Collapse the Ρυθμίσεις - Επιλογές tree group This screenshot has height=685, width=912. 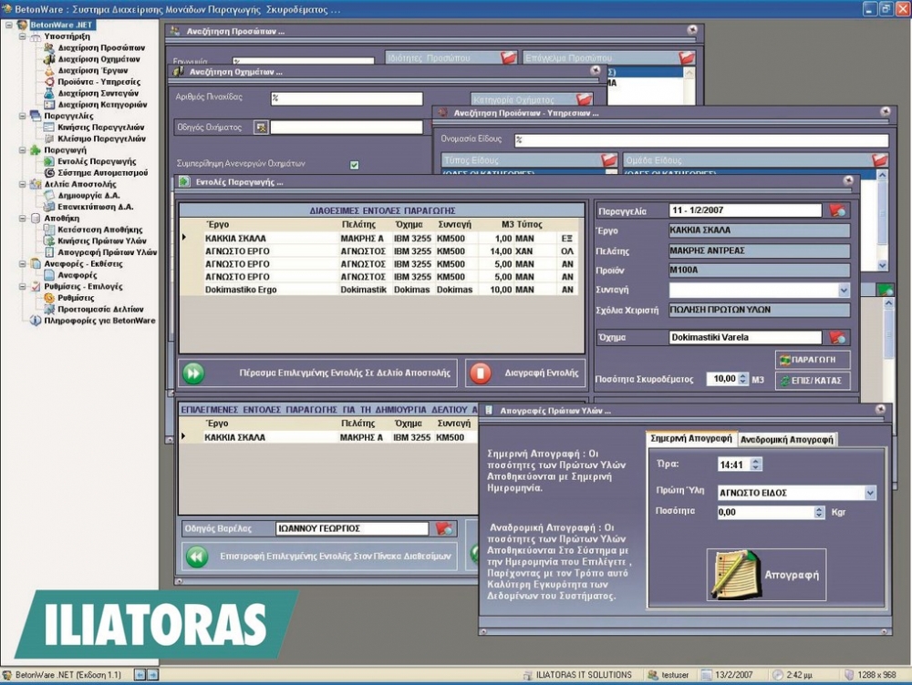[22, 286]
